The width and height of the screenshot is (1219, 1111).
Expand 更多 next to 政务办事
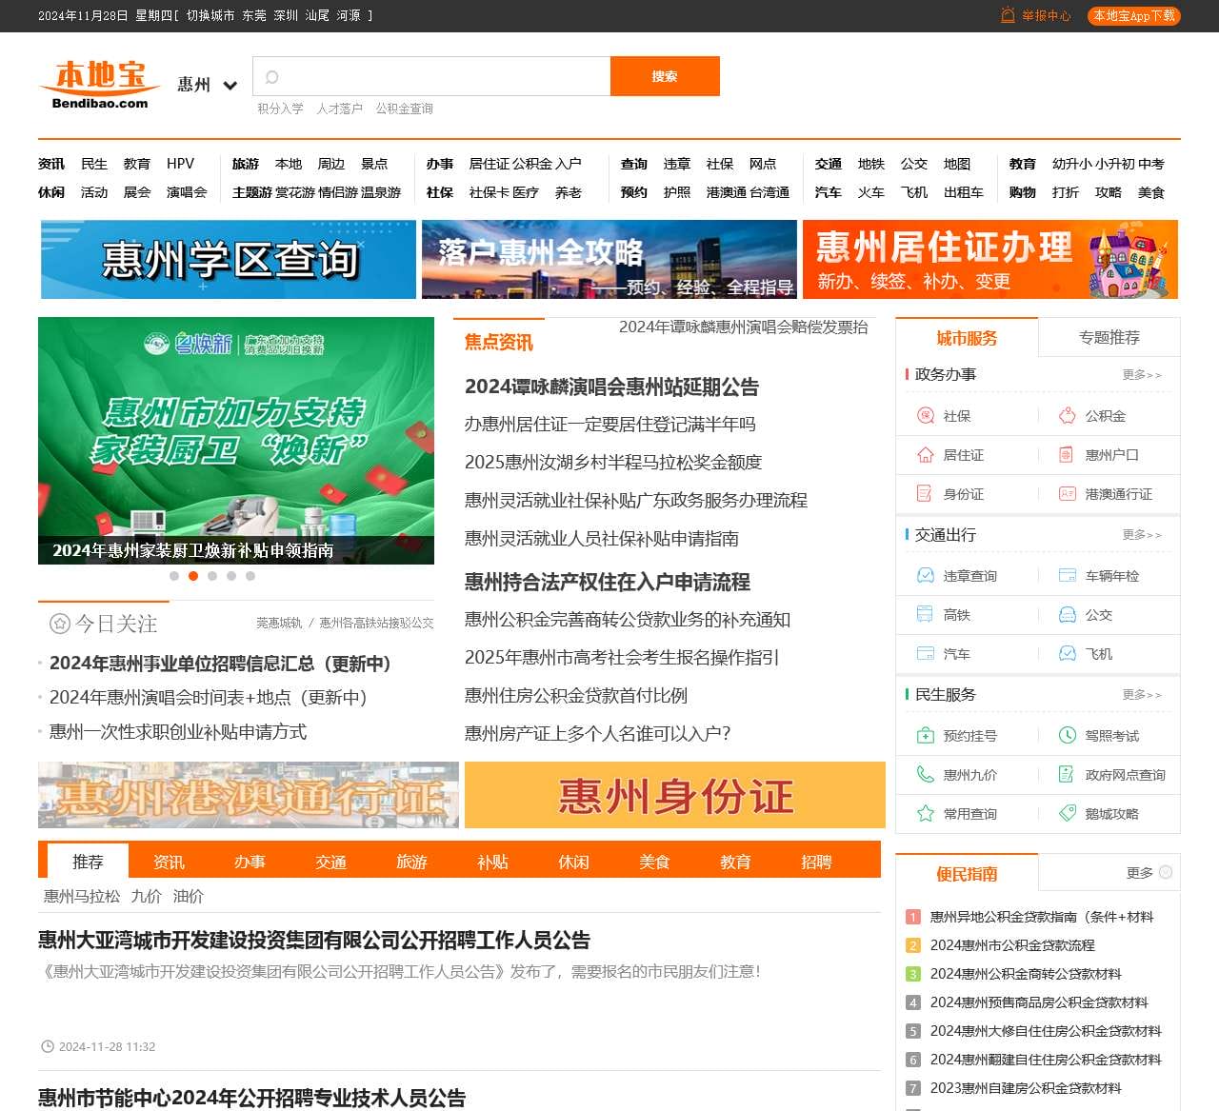1144,375
